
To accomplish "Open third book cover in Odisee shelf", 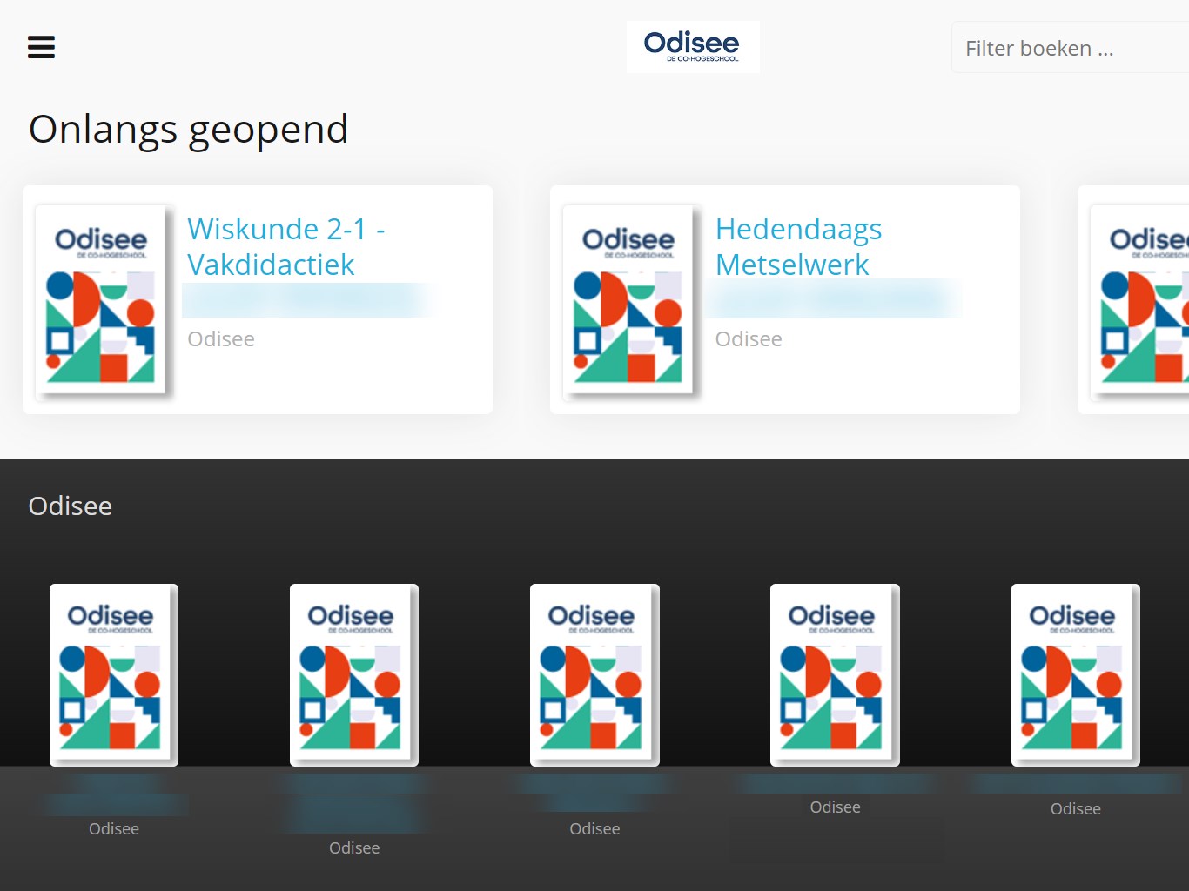I will tap(594, 675).
